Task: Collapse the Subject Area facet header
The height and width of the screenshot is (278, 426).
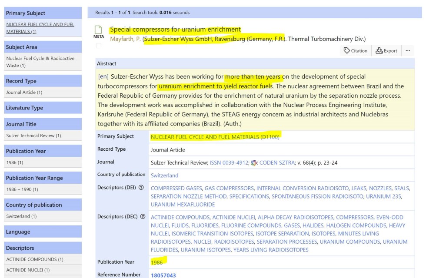Action: click(x=43, y=47)
